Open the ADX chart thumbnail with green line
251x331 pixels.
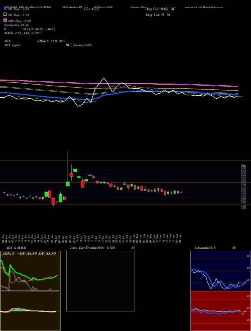(30, 271)
